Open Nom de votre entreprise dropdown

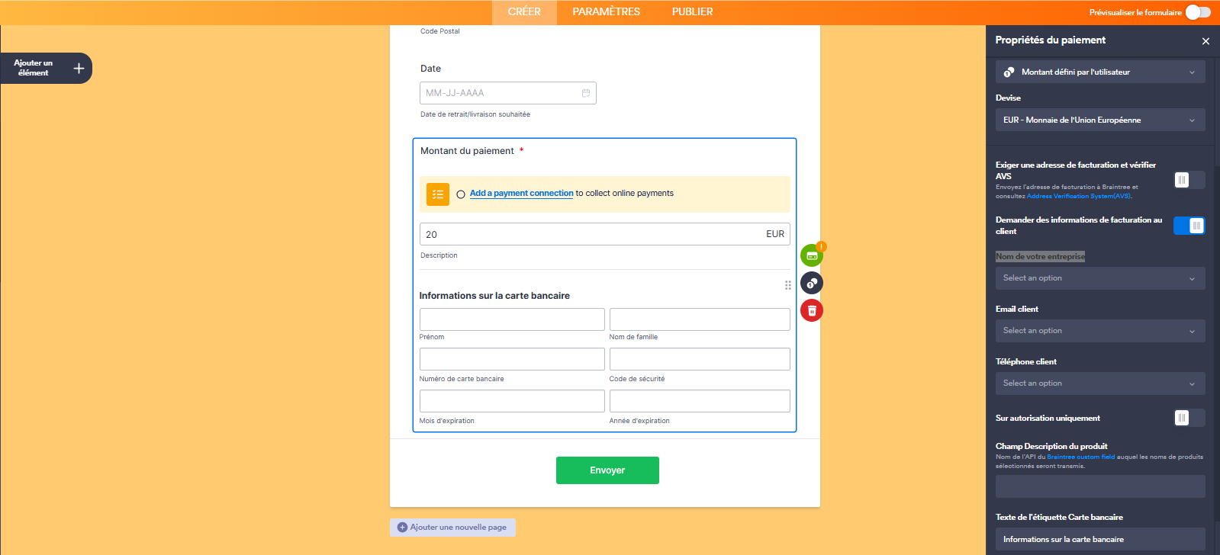pyautogui.click(x=1100, y=278)
